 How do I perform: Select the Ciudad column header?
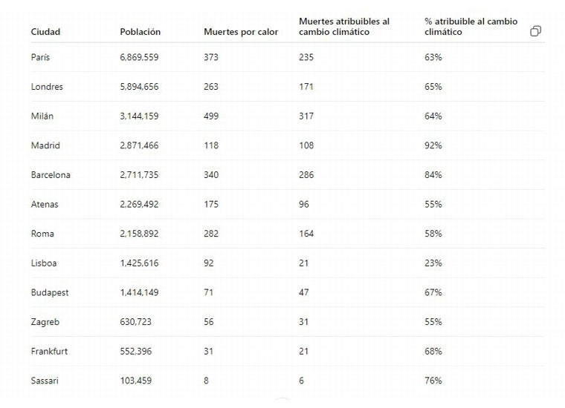click(45, 32)
